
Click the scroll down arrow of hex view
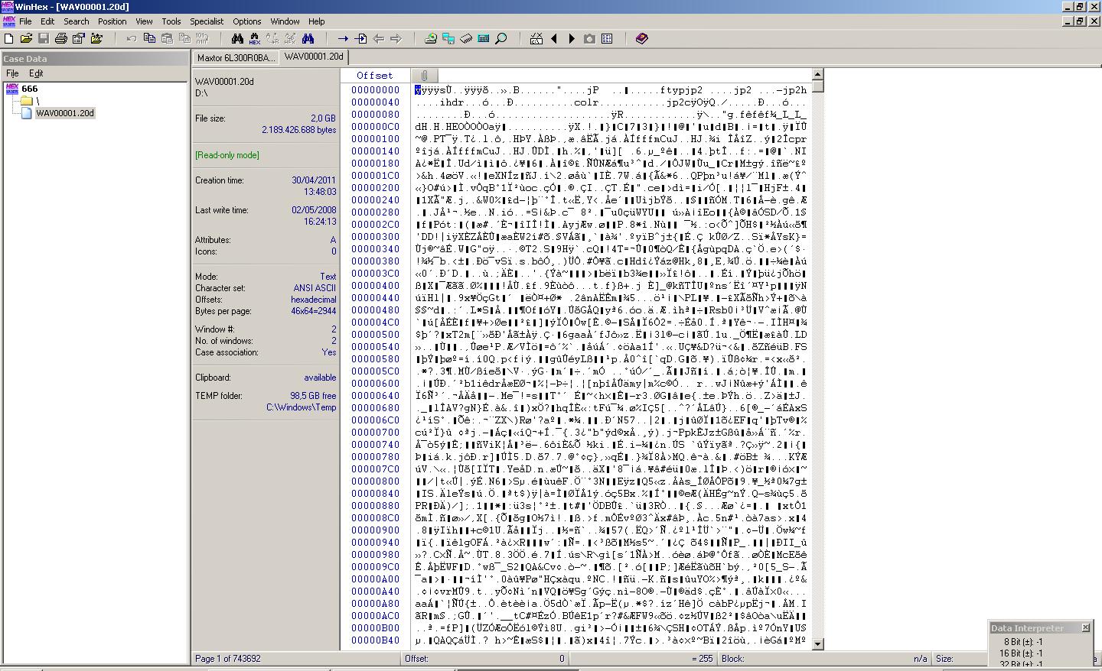[817, 644]
